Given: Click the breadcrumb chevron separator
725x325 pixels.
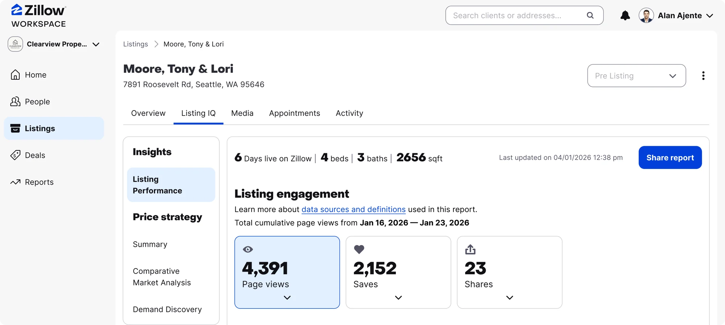Looking at the screenshot, I should 156,44.
